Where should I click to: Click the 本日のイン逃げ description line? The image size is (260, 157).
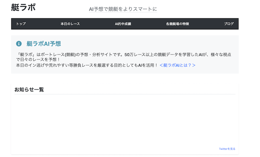tap(87, 65)
